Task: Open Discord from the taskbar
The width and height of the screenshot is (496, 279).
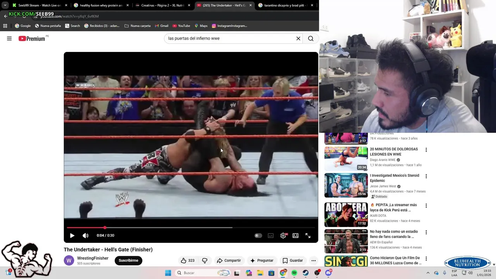Action: [329, 273]
